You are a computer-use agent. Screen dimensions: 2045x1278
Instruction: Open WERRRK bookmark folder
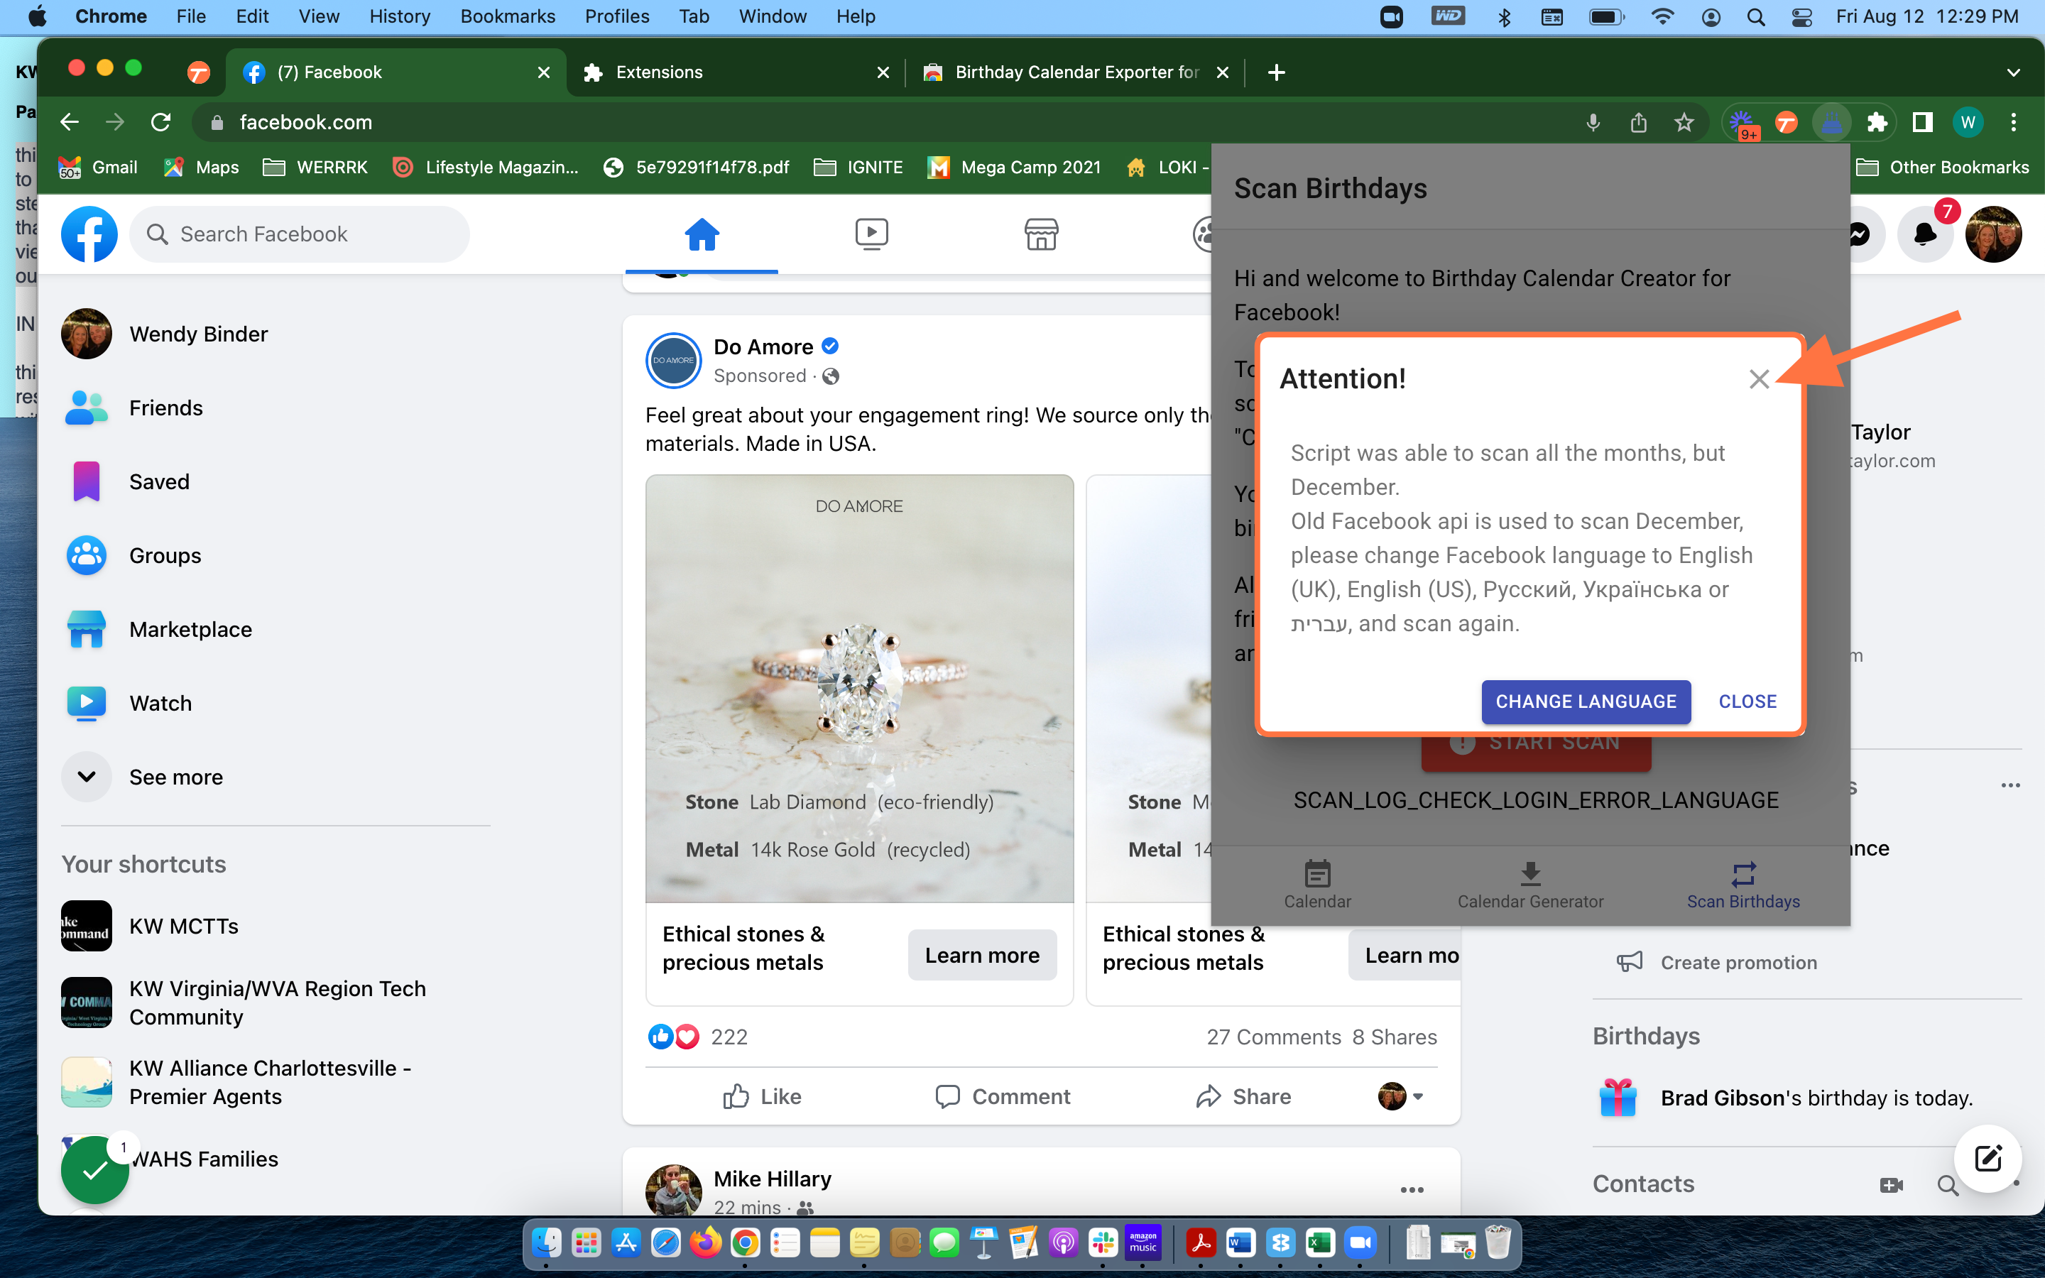pos(315,168)
